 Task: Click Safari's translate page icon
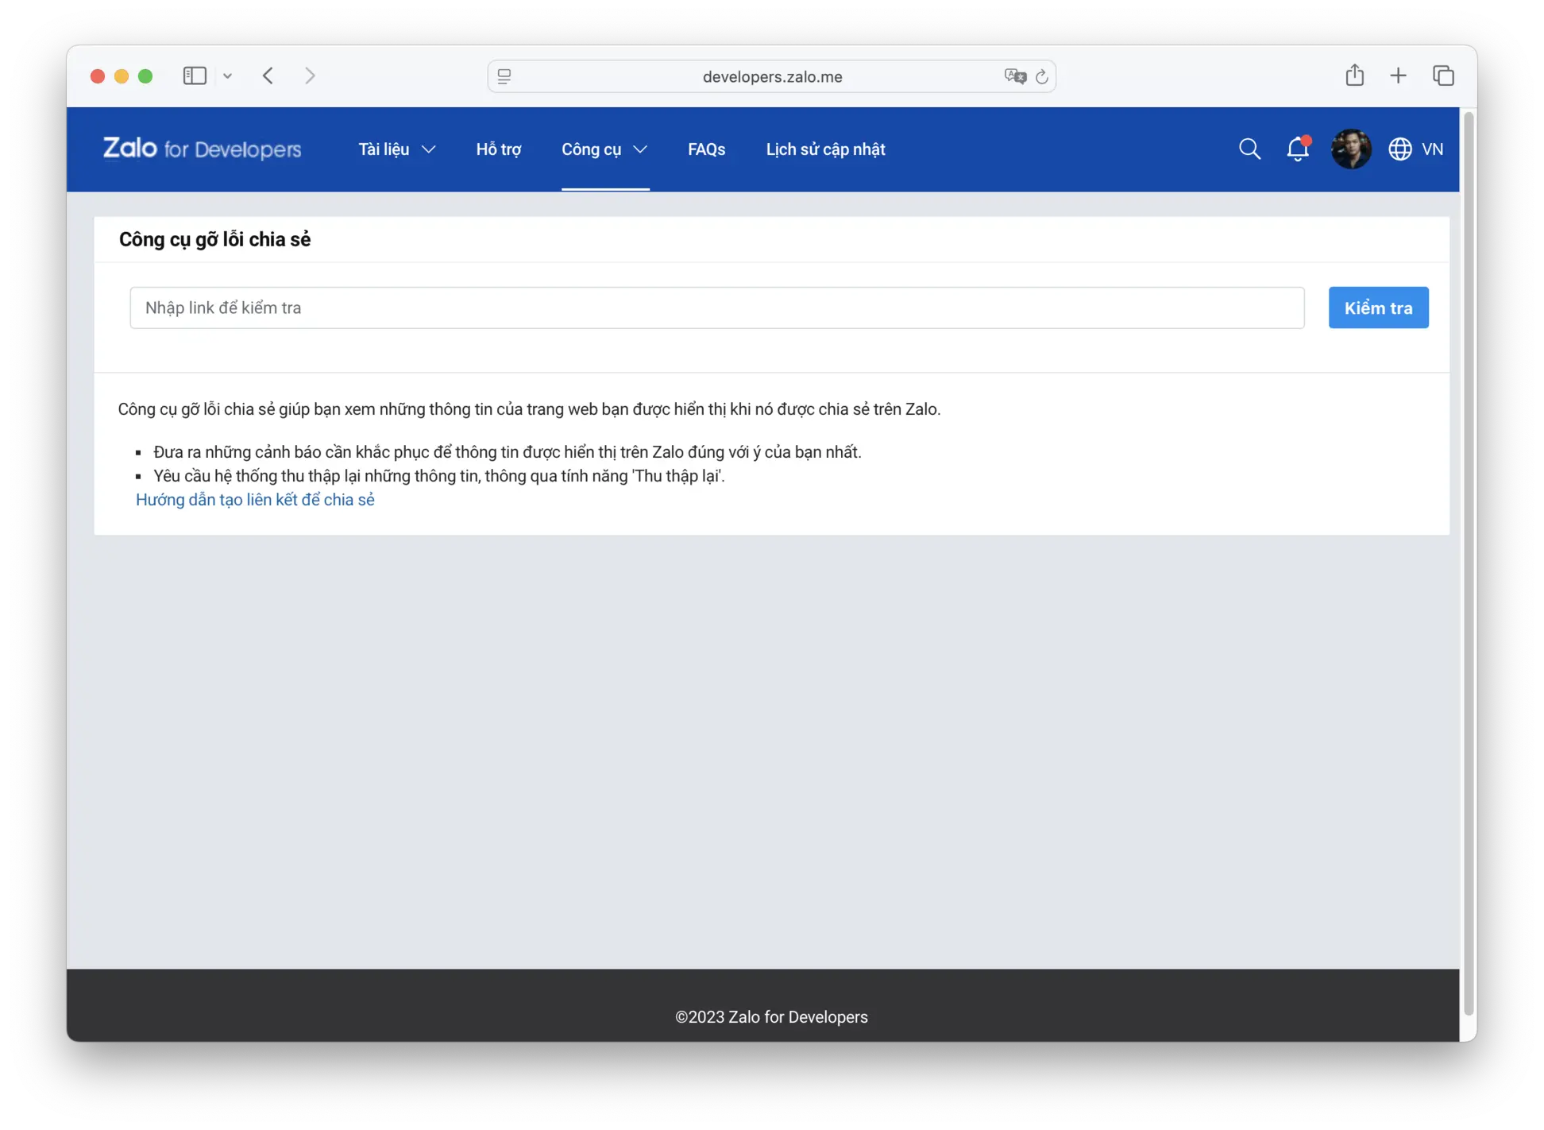click(1014, 76)
